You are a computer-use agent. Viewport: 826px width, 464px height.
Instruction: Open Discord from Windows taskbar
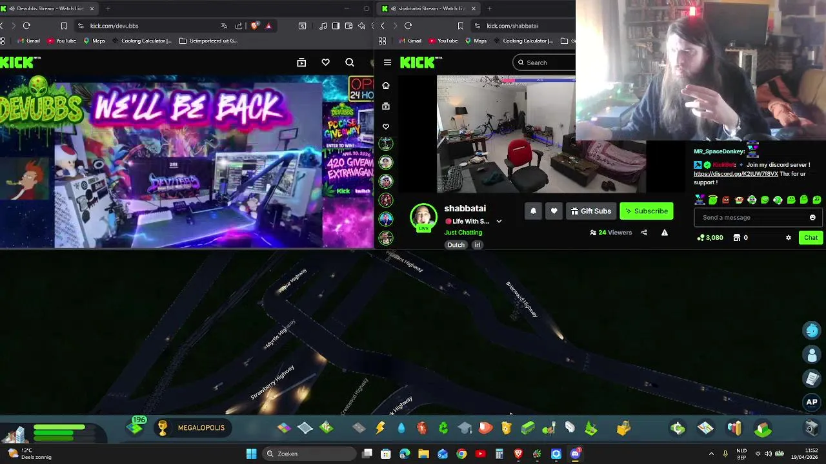(575, 454)
